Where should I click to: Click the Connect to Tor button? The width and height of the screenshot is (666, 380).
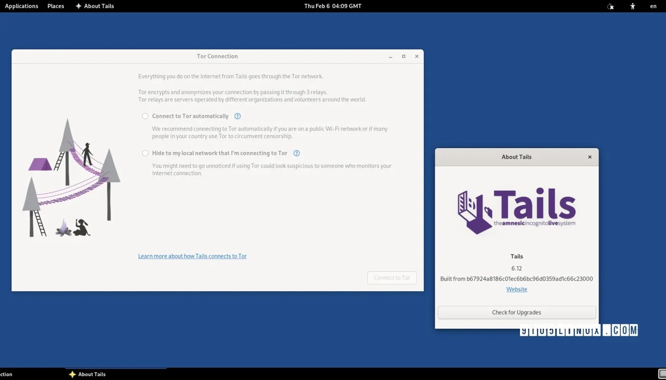(392, 278)
